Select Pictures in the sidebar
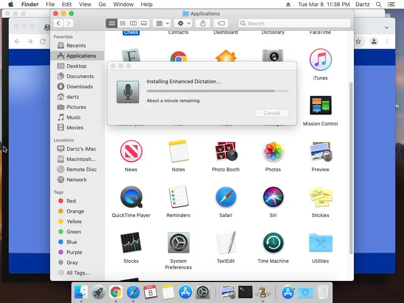 [x=77, y=107]
